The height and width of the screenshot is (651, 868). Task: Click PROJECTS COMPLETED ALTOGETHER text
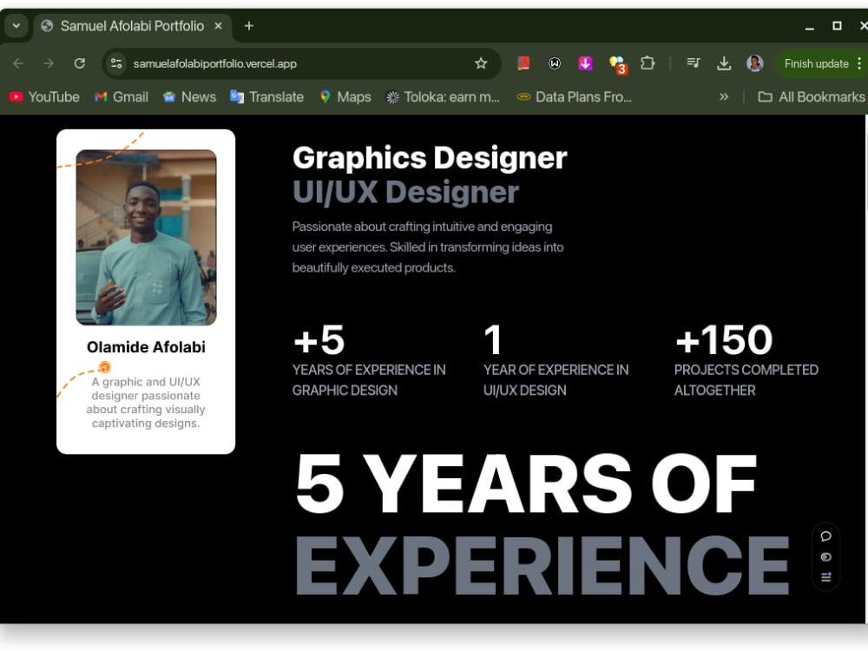[x=746, y=380]
